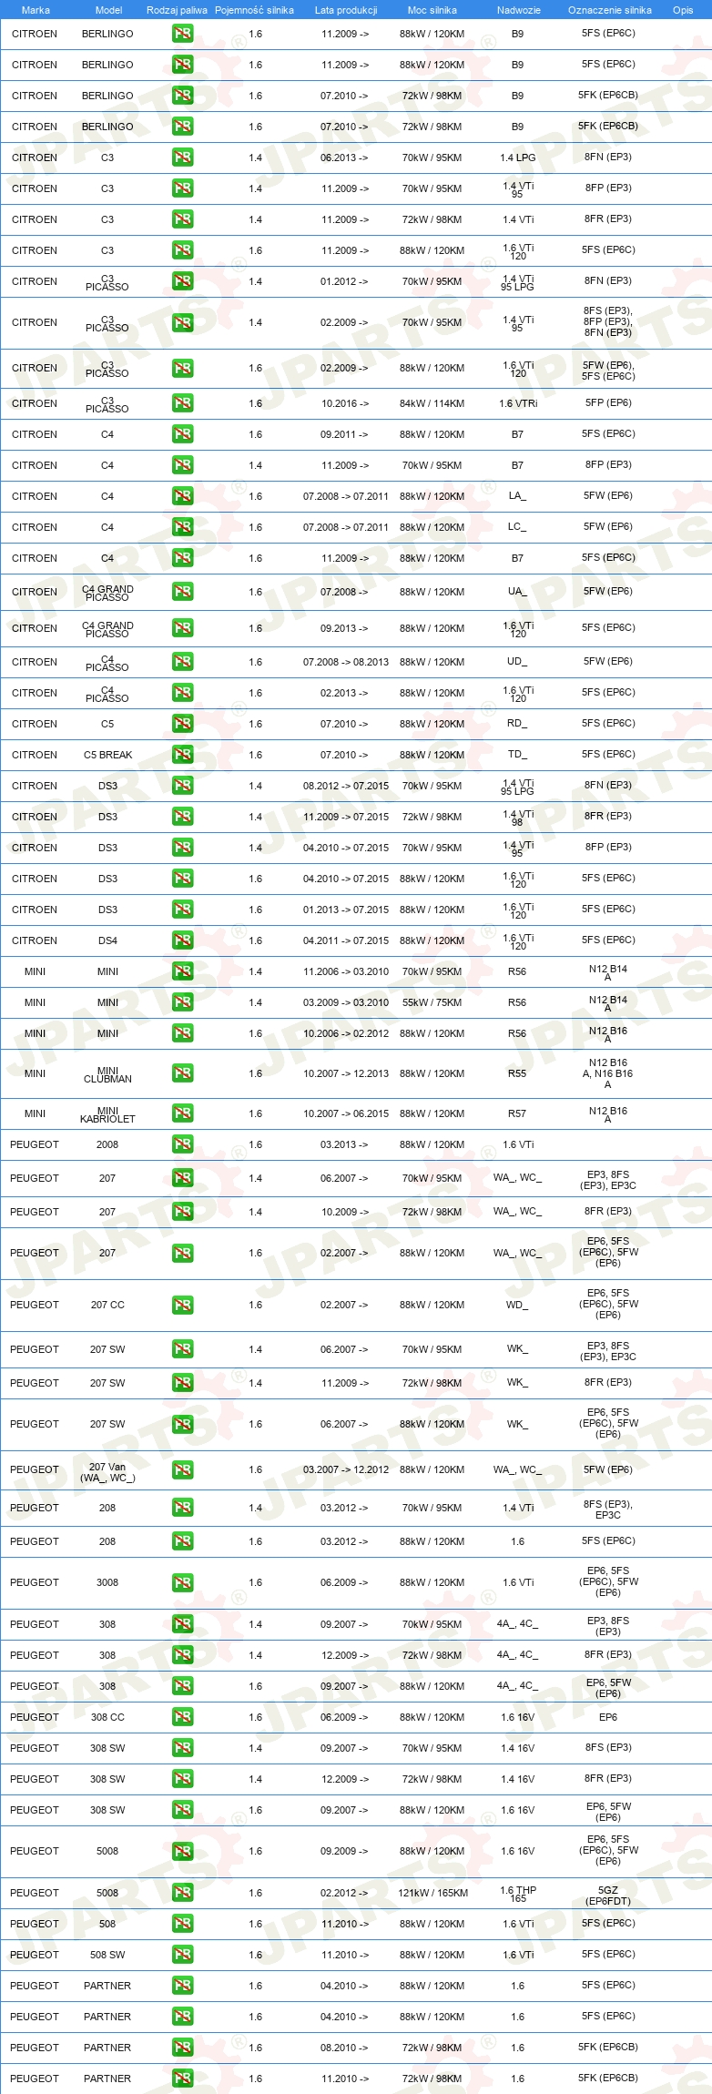Viewport: 712px width, 2094px height.
Task: Select the model cell 207 Van (WA_, WC_)
Action: (x=107, y=1472)
